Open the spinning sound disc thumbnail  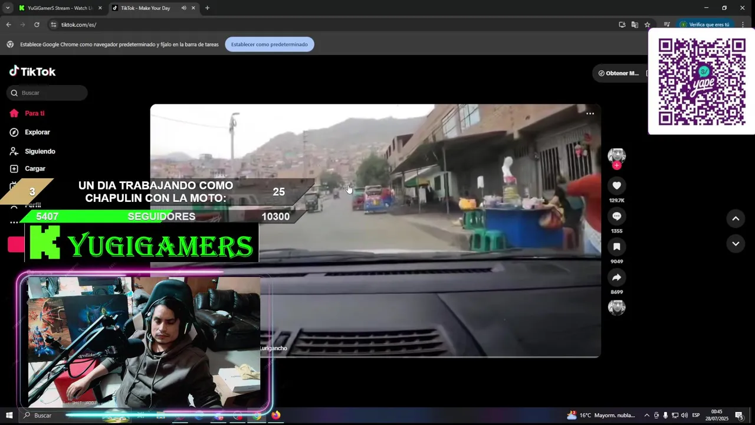pos(616,307)
